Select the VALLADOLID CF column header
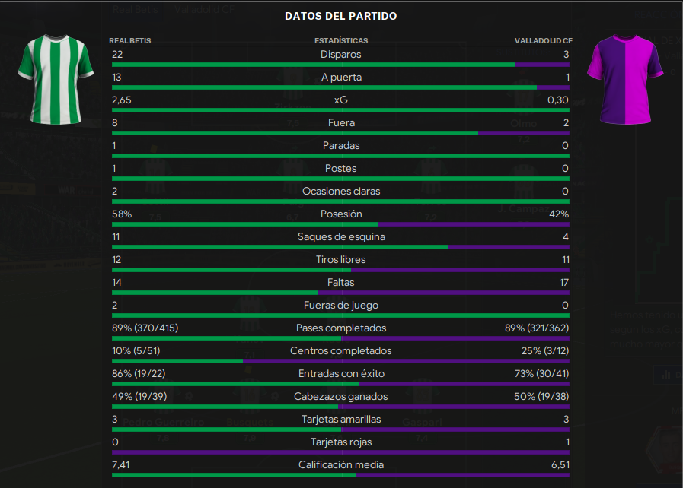683x488 pixels. coord(543,40)
